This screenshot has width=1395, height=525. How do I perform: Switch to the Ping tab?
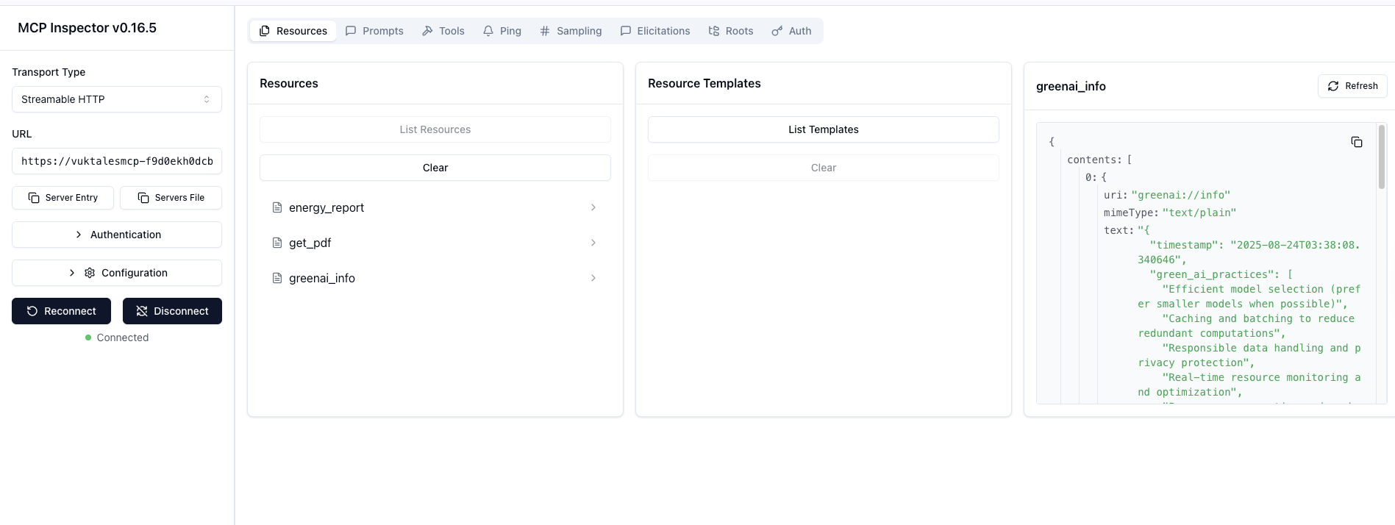pyautogui.click(x=502, y=31)
